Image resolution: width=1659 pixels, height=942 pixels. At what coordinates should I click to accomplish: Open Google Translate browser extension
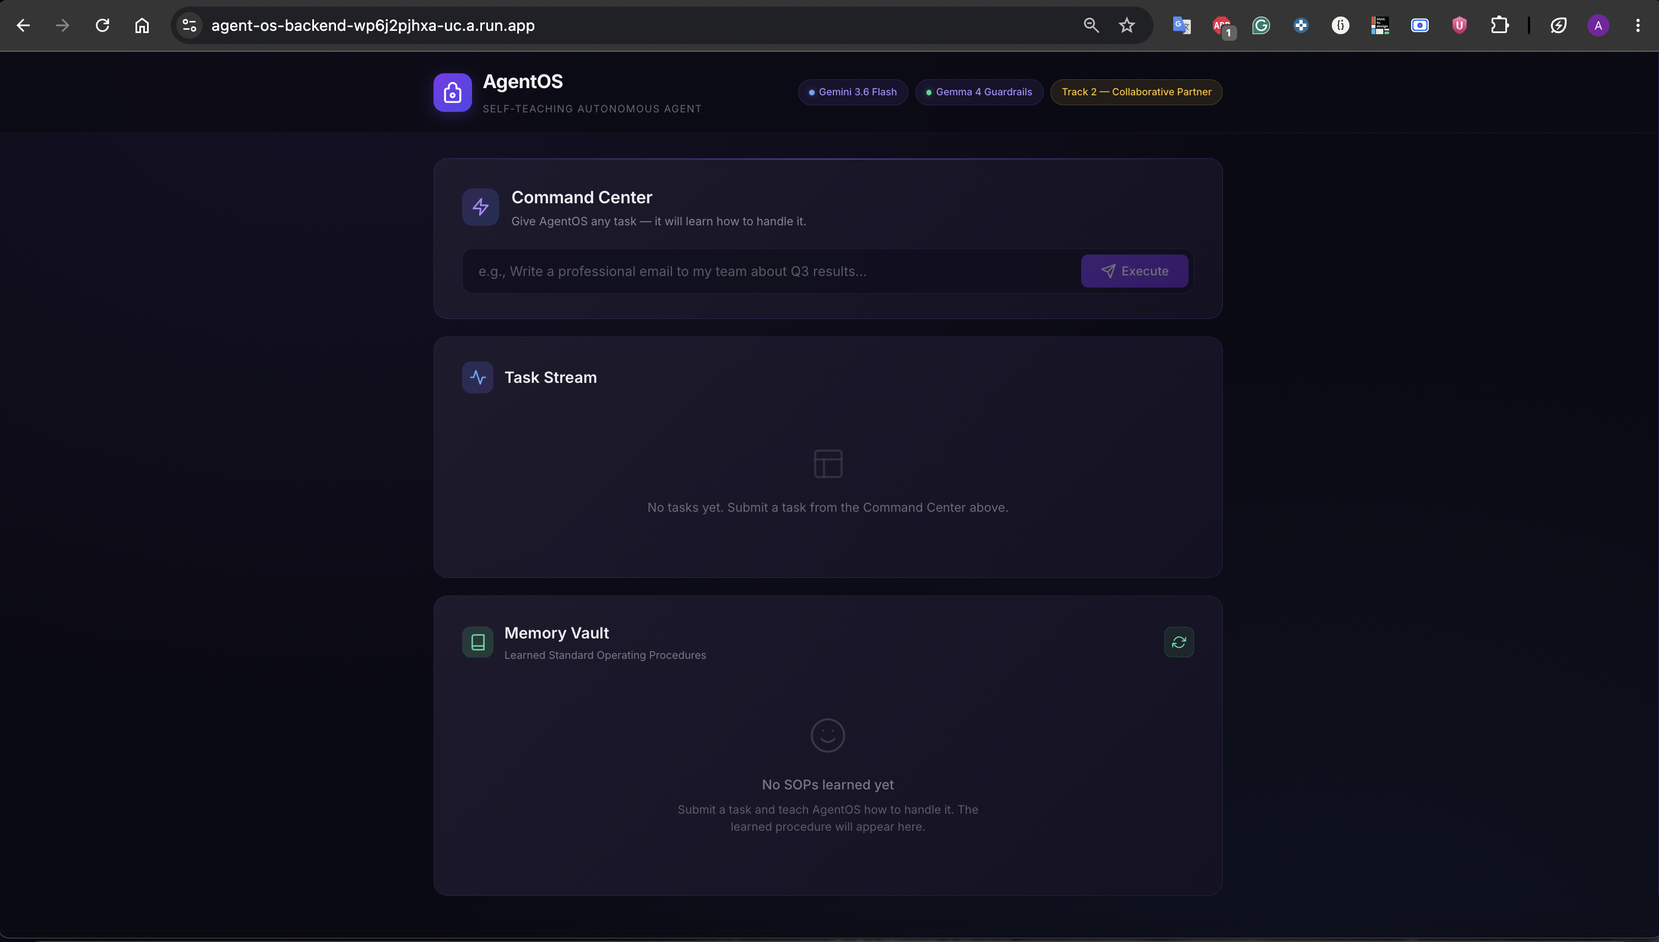(x=1181, y=25)
